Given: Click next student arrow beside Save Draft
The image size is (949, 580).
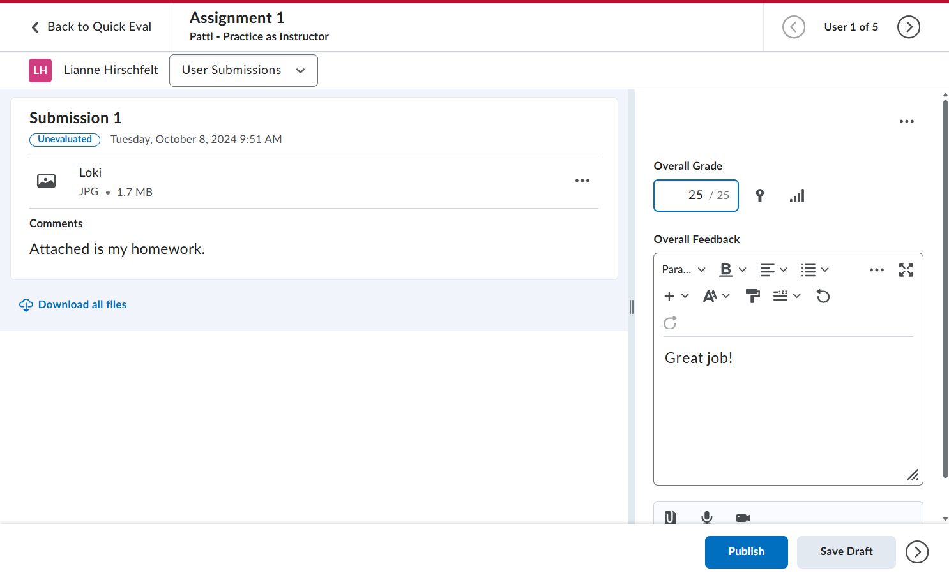Looking at the screenshot, I should point(917,552).
